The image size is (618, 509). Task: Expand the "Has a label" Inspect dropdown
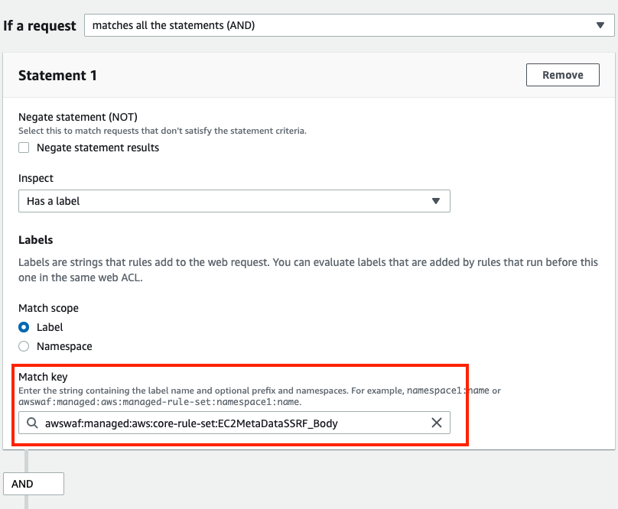(234, 201)
